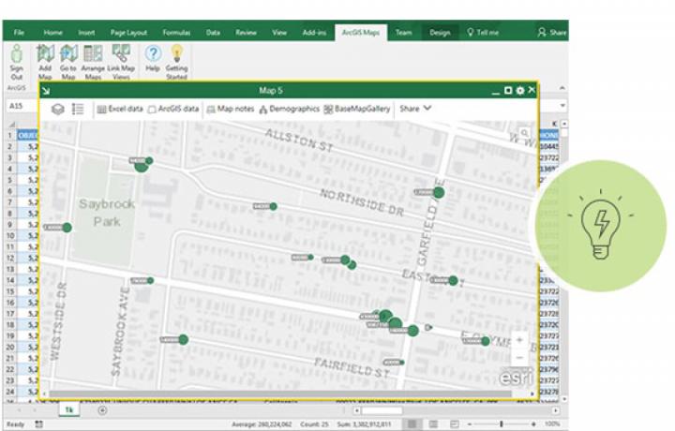Click the Share button in Excel title area
This screenshot has height=431, width=675.
pyautogui.click(x=552, y=33)
